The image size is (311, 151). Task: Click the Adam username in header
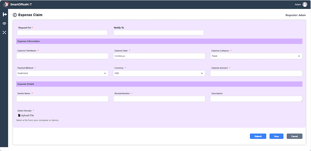tap(298, 4)
